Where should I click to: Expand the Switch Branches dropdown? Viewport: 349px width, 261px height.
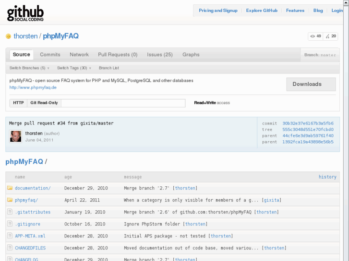[x=29, y=68]
